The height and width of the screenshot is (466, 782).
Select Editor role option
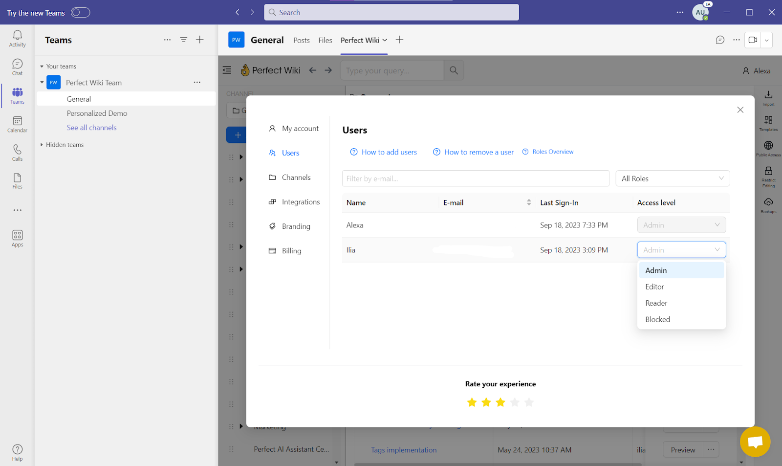coord(681,287)
